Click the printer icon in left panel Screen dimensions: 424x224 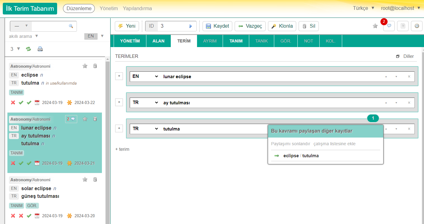coord(40,49)
